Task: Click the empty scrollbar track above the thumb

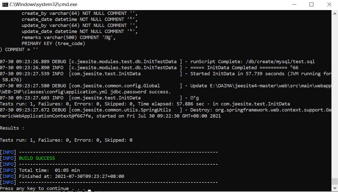Action: (335, 96)
